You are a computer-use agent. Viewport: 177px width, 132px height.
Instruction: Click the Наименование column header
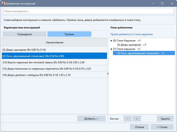click(54, 42)
